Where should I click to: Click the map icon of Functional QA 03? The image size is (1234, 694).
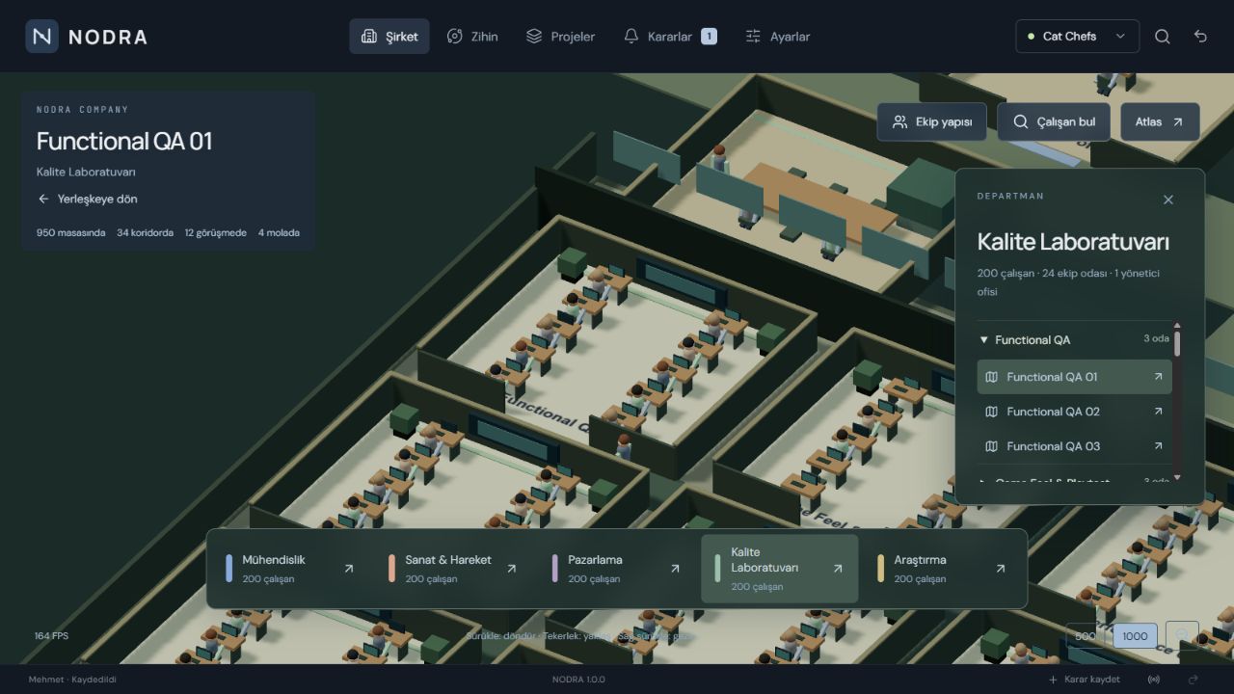(992, 446)
